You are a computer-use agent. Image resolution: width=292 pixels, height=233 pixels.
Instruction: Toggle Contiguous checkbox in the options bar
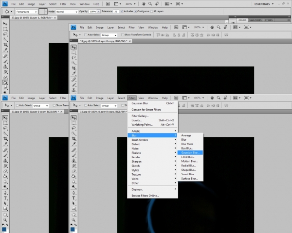135,11
